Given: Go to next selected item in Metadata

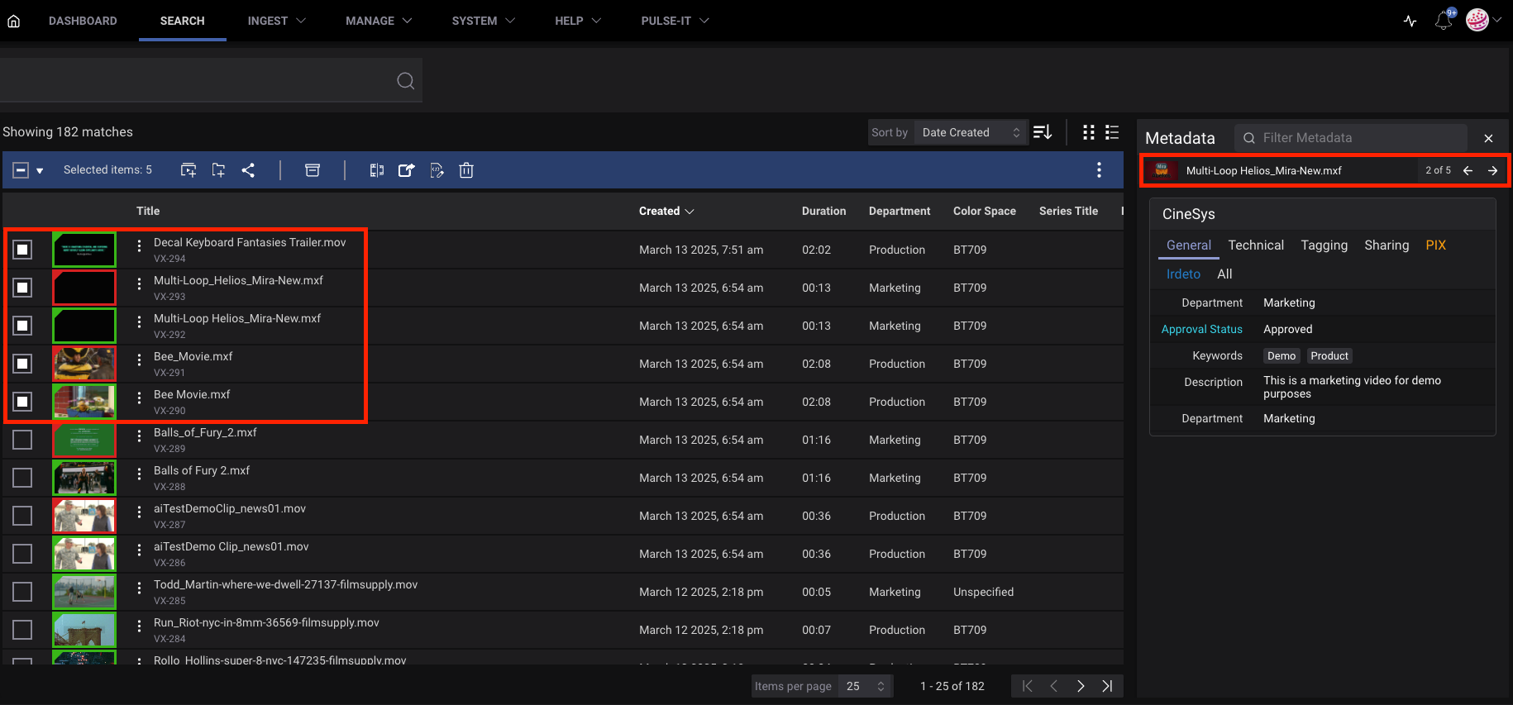Looking at the screenshot, I should coord(1492,170).
